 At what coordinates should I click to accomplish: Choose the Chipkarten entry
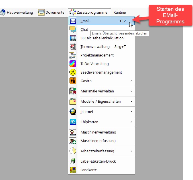coord(102,122)
